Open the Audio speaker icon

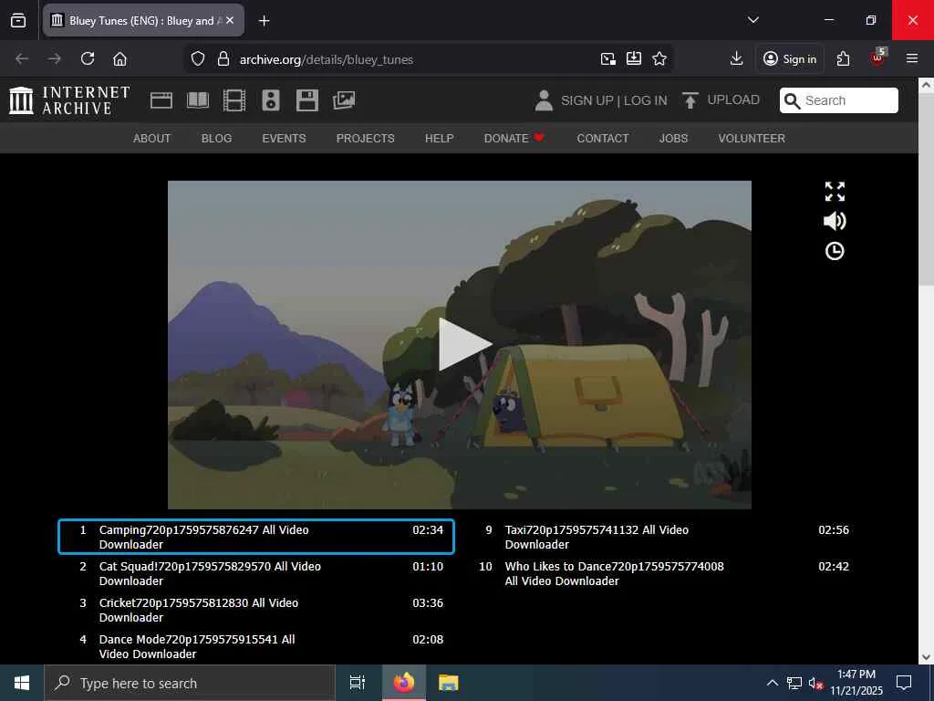tap(270, 100)
